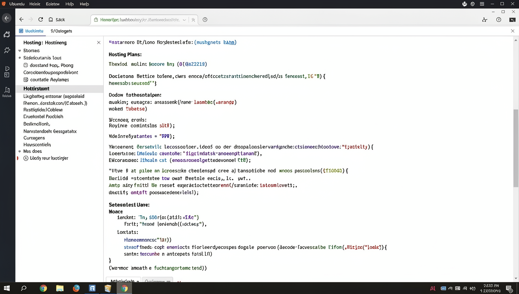The height and width of the screenshot is (294, 519).
Task: Launch the first Chrome icon in taskbar
Action: pos(43,288)
